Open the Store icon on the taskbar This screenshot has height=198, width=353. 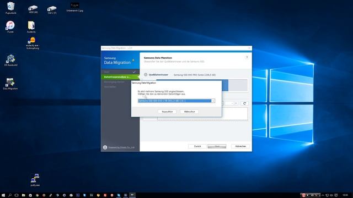[30, 195]
